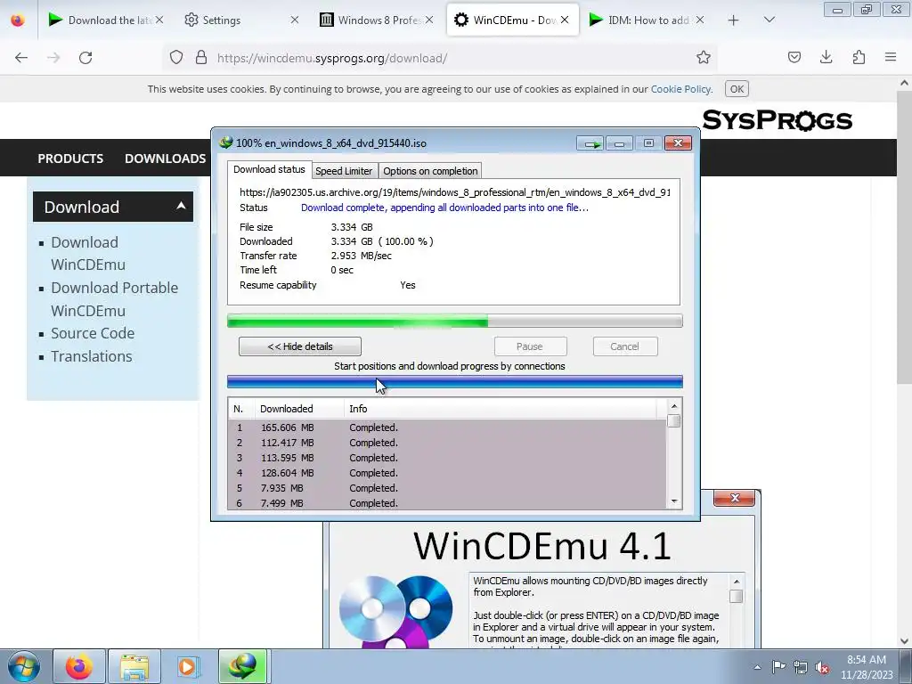Image resolution: width=912 pixels, height=684 pixels.
Task: Click the green download progress bar
Action: coord(455,321)
